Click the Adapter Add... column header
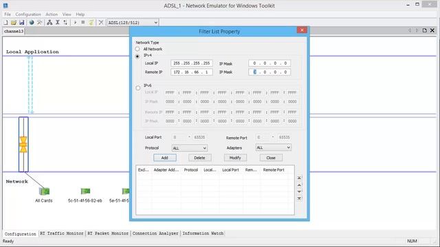 [x=166, y=169]
